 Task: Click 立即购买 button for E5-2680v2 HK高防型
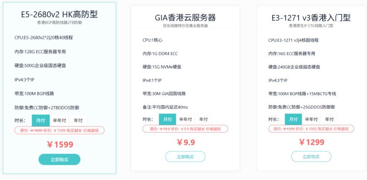[59, 160]
